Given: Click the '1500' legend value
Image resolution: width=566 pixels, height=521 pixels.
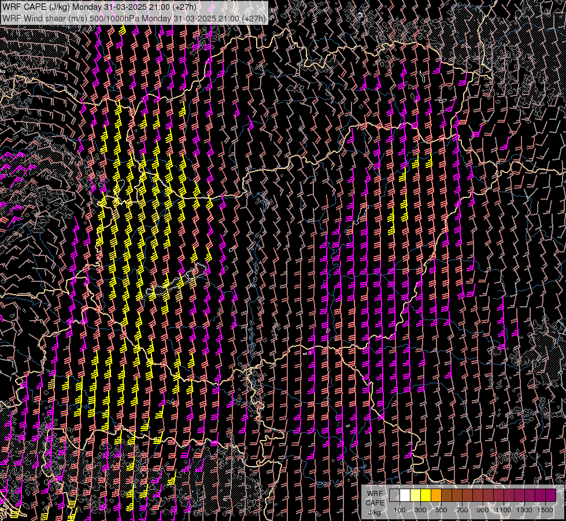Looking at the screenshot, I should (x=545, y=510).
